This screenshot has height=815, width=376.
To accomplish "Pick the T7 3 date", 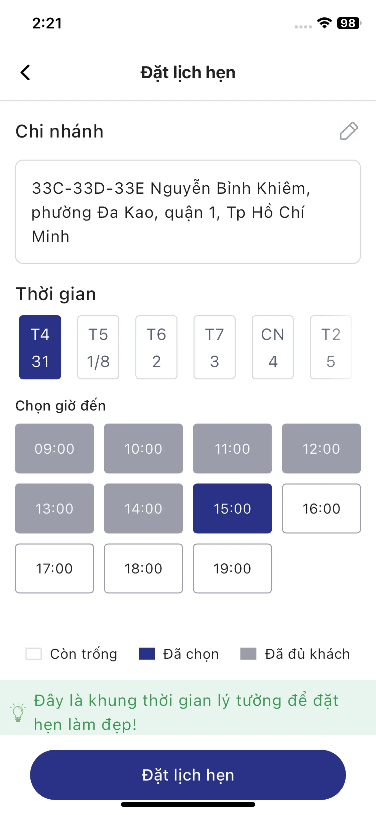I will (x=215, y=347).
